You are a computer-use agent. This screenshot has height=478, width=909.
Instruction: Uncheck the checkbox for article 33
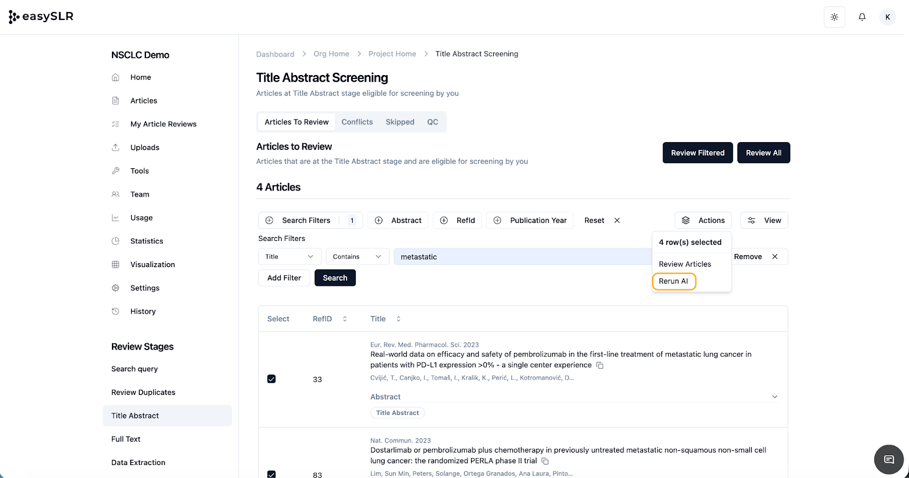point(272,379)
